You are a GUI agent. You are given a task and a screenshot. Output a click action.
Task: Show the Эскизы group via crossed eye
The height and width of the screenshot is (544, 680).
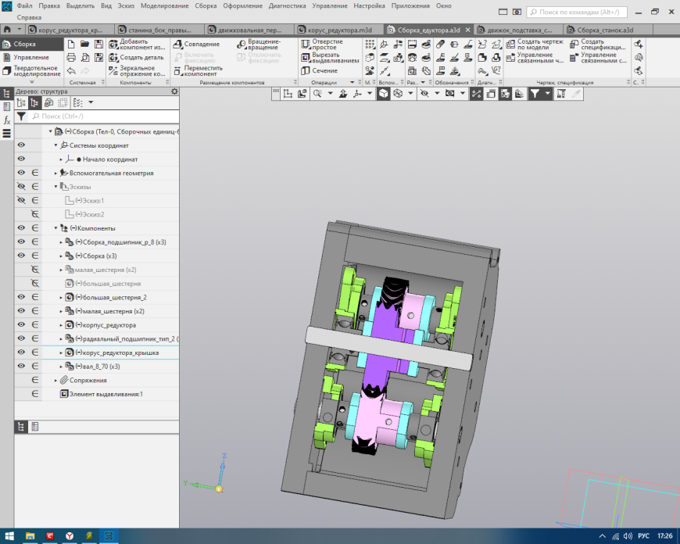click(21, 187)
